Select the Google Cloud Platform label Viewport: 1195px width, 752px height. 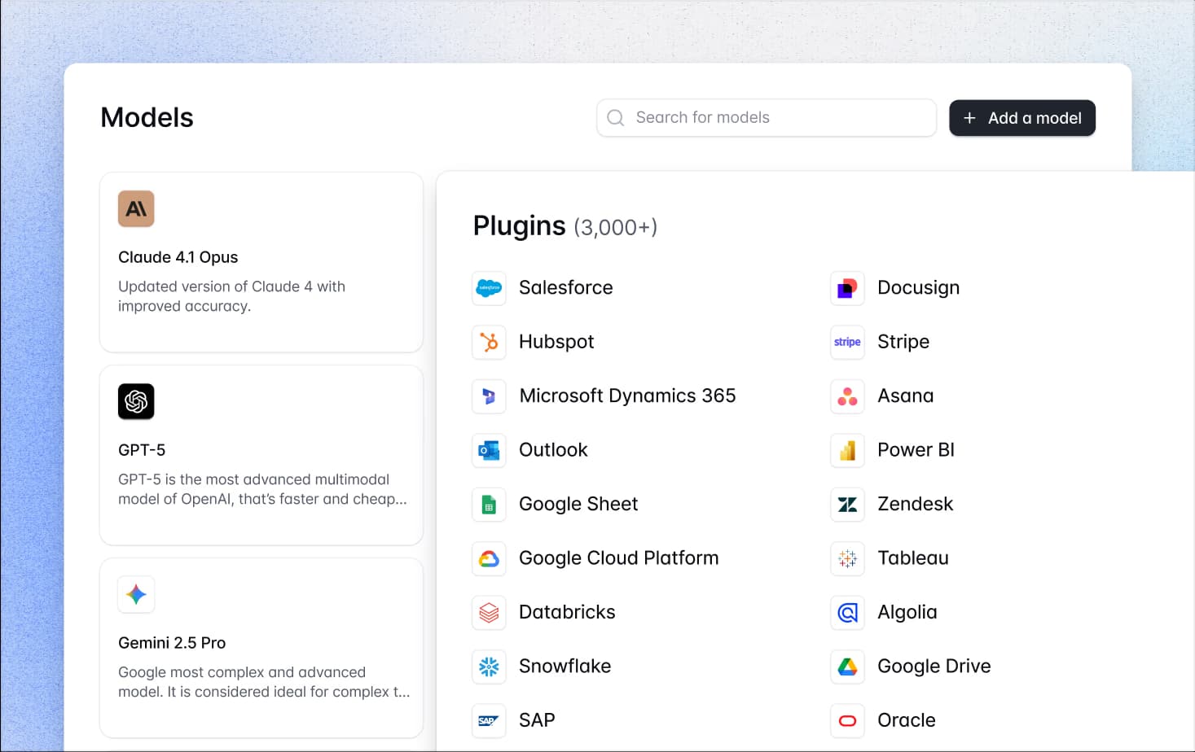click(618, 558)
